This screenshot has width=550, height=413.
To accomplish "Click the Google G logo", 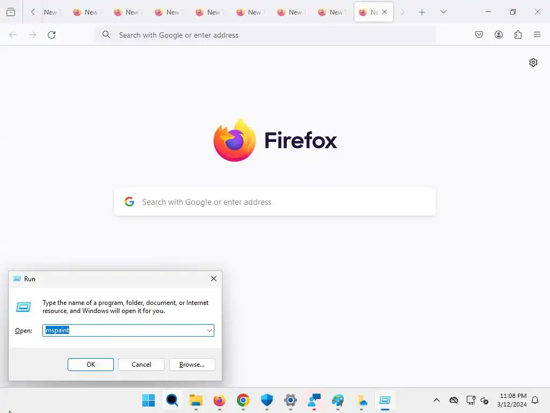I will 129,202.
